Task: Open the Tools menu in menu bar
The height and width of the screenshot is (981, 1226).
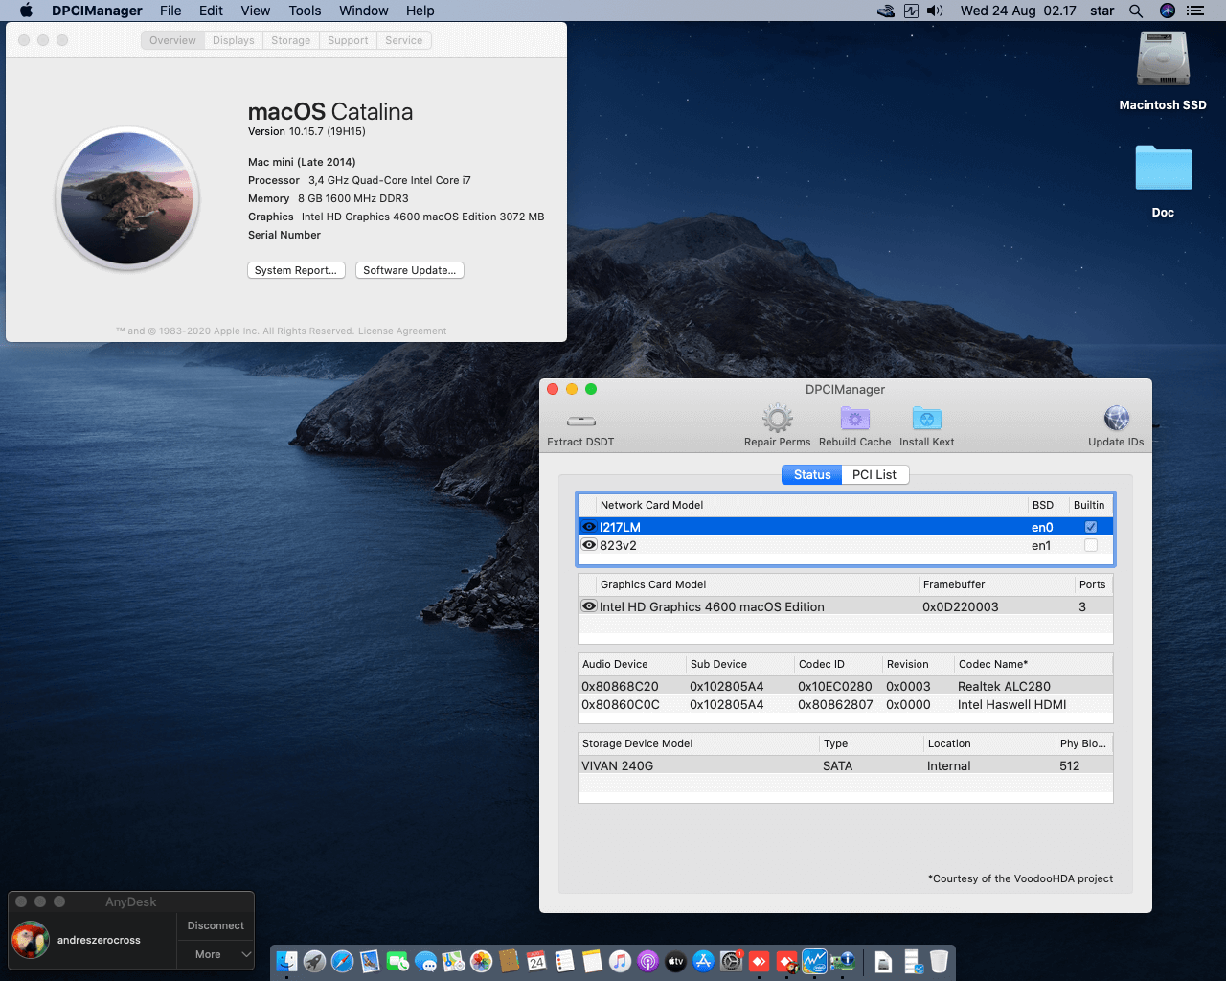Action: [x=305, y=11]
